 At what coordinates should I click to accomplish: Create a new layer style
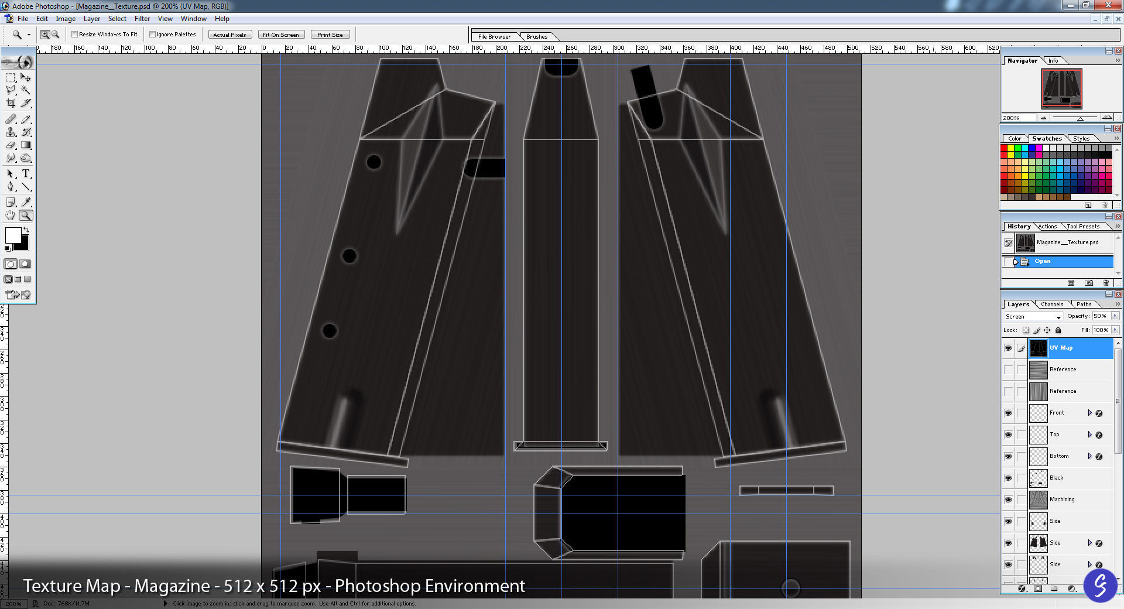[1022, 589]
